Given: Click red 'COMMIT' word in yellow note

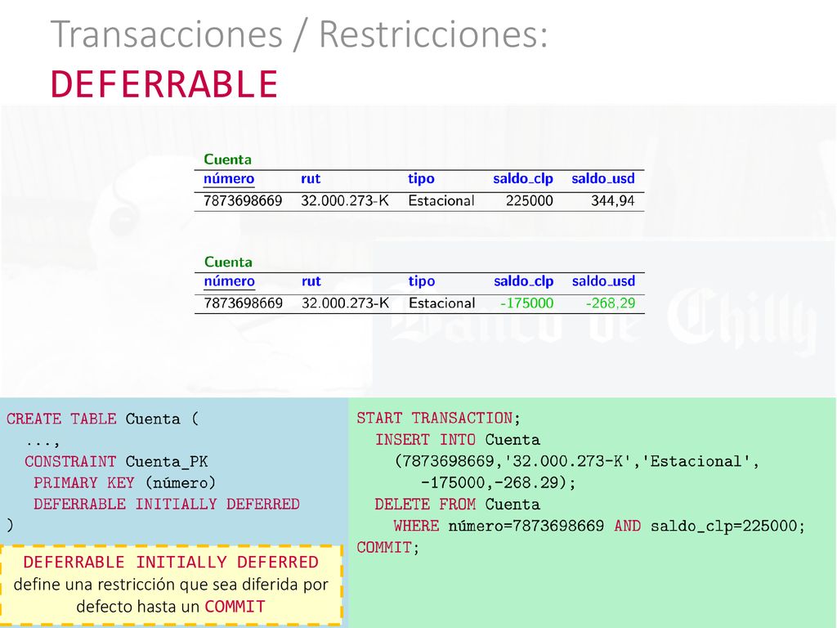Looking at the screenshot, I should (x=235, y=607).
